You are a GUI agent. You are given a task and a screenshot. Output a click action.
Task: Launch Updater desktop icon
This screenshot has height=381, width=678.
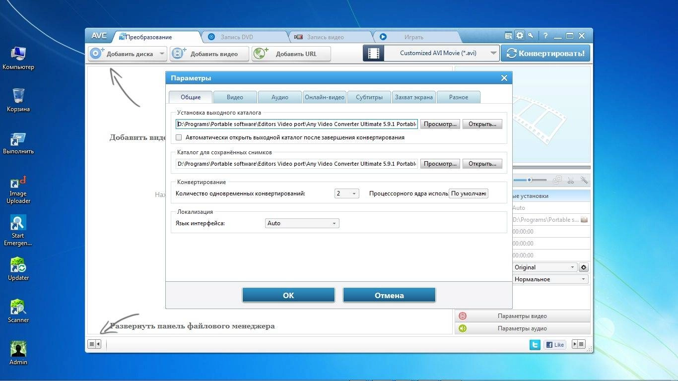click(18, 269)
